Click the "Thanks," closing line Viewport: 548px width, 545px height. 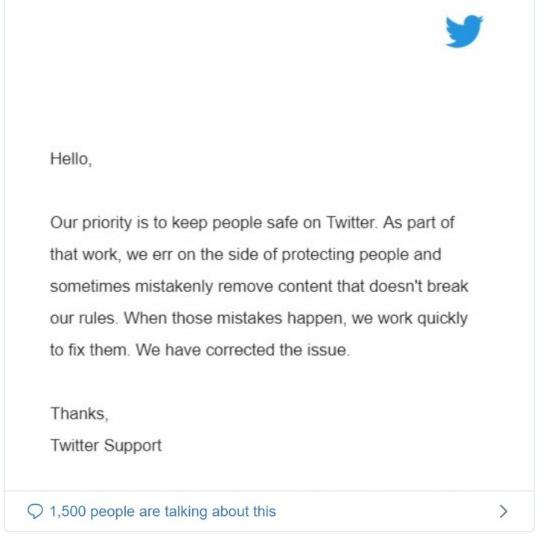click(x=79, y=413)
